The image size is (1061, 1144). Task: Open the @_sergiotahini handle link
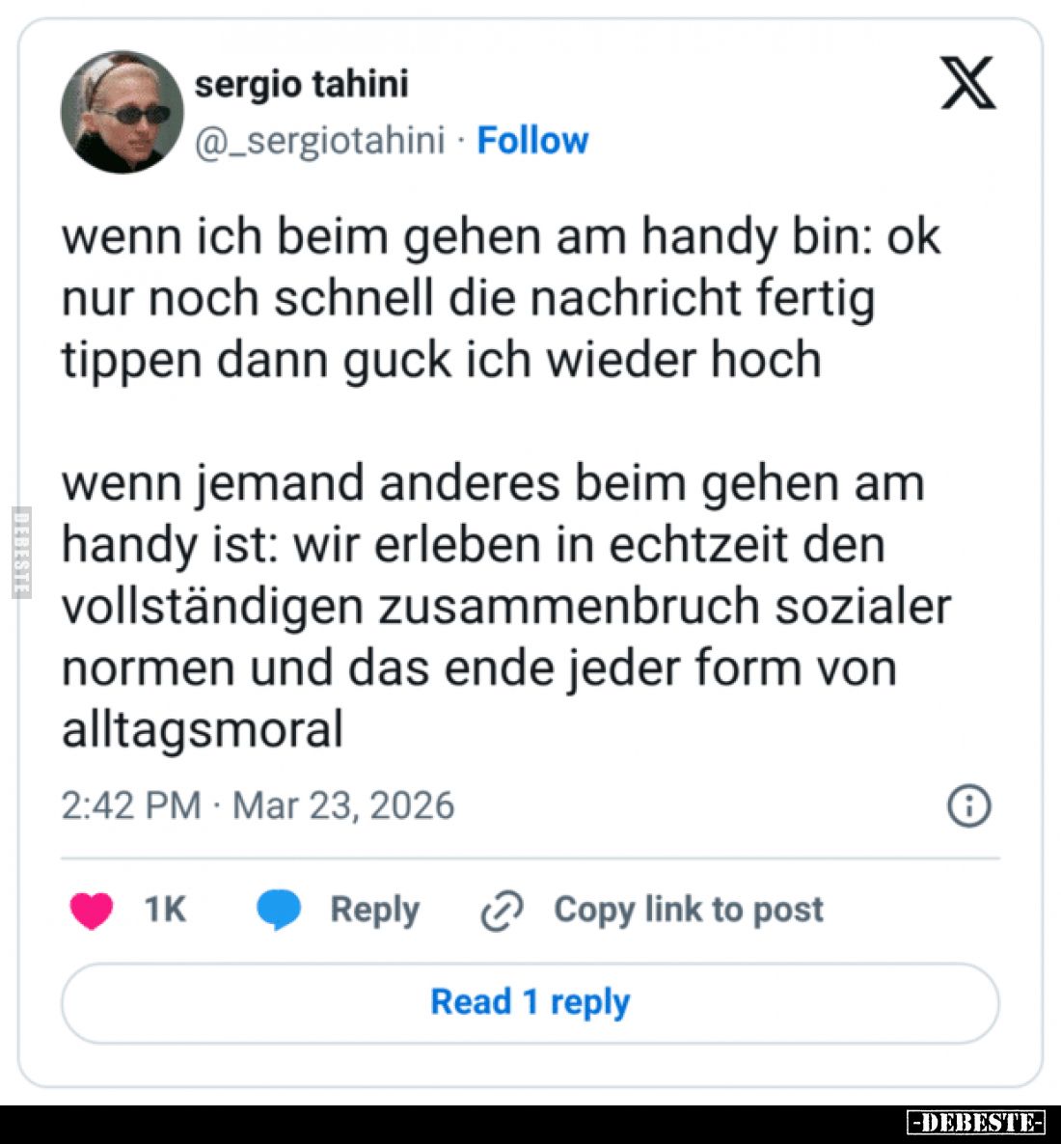coord(319,141)
